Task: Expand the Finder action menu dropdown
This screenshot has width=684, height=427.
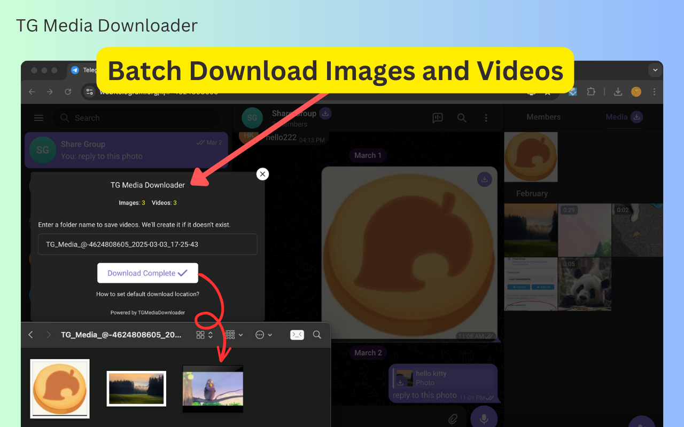Action: (264, 335)
